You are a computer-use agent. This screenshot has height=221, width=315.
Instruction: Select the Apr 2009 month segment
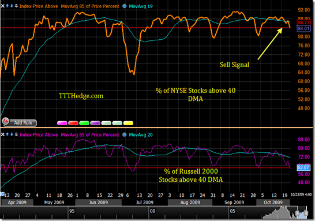[17, 203]
